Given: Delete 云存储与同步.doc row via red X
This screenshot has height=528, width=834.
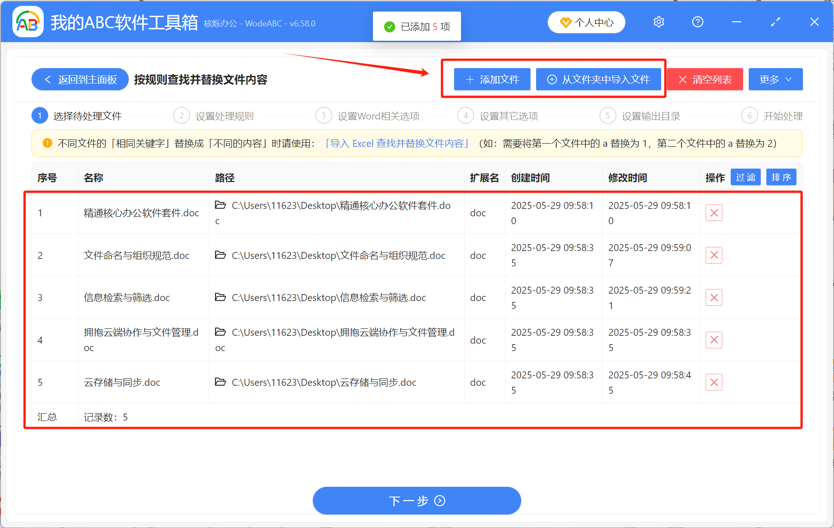Looking at the screenshot, I should (714, 383).
